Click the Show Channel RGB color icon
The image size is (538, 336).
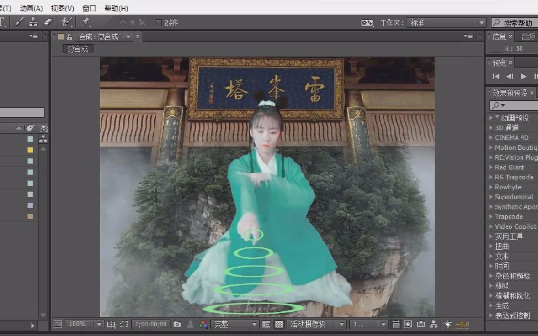tap(203, 324)
